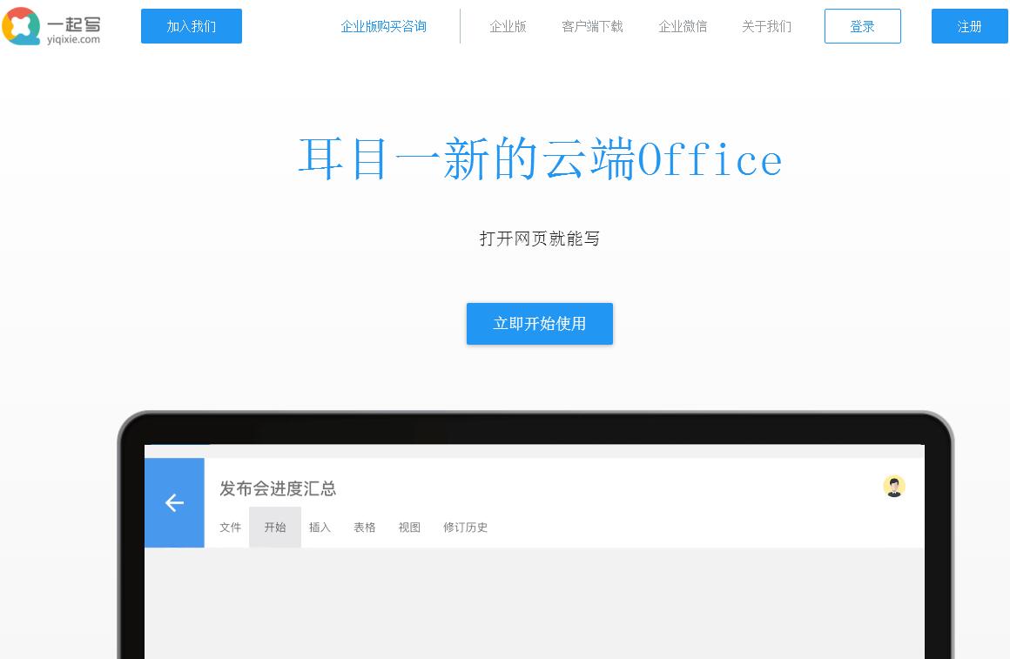Open the 企业版购买咨询 link

click(384, 26)
